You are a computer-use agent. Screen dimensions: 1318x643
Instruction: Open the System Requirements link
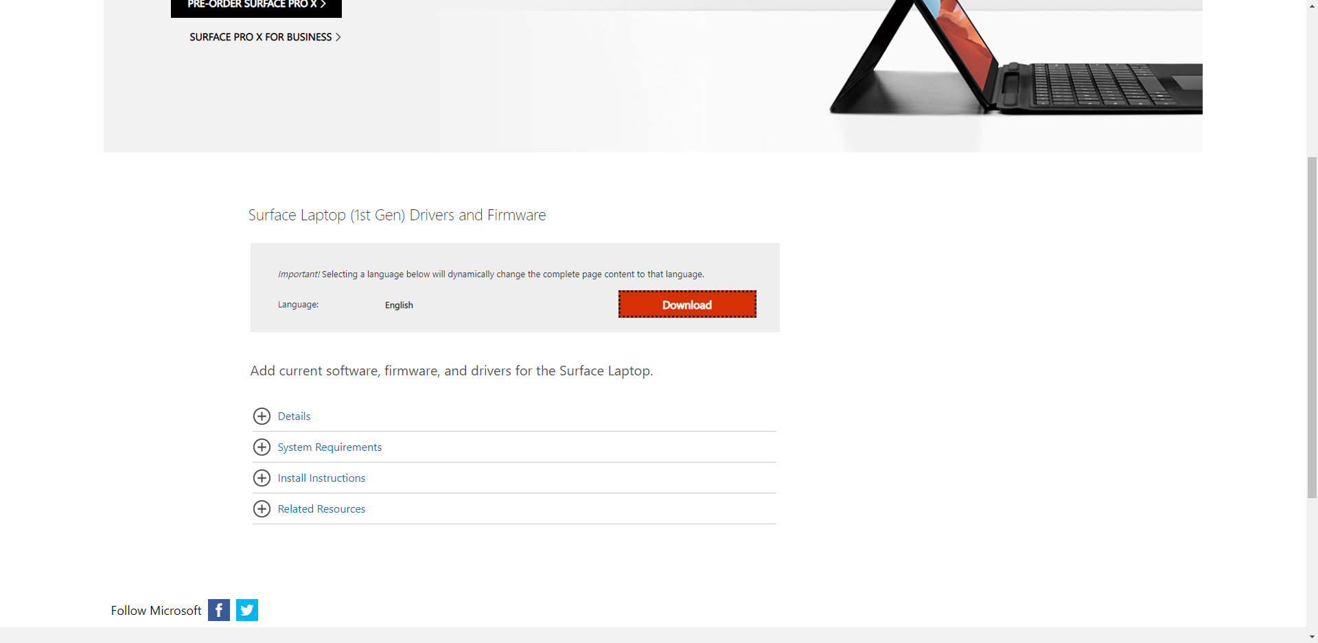(x=329, y=447)
